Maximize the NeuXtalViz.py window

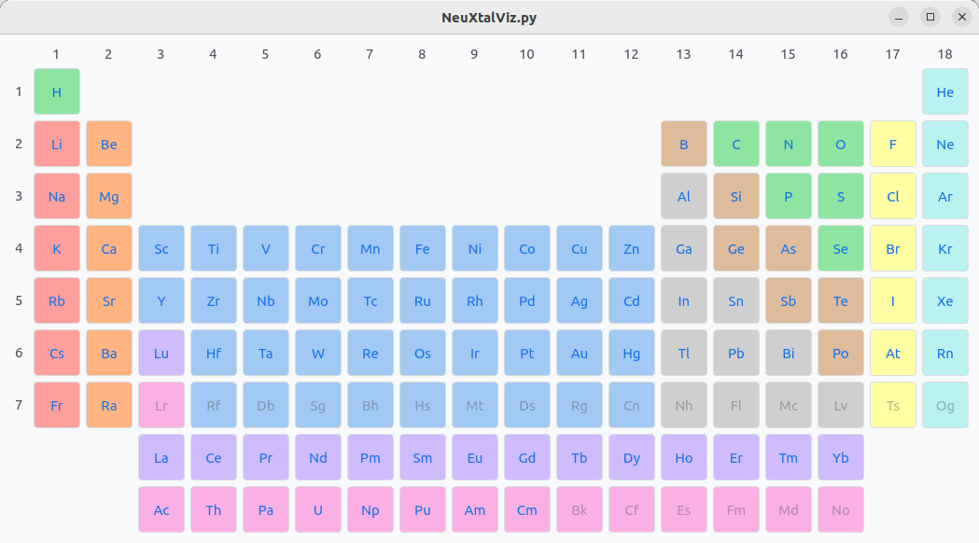(930, 17)
